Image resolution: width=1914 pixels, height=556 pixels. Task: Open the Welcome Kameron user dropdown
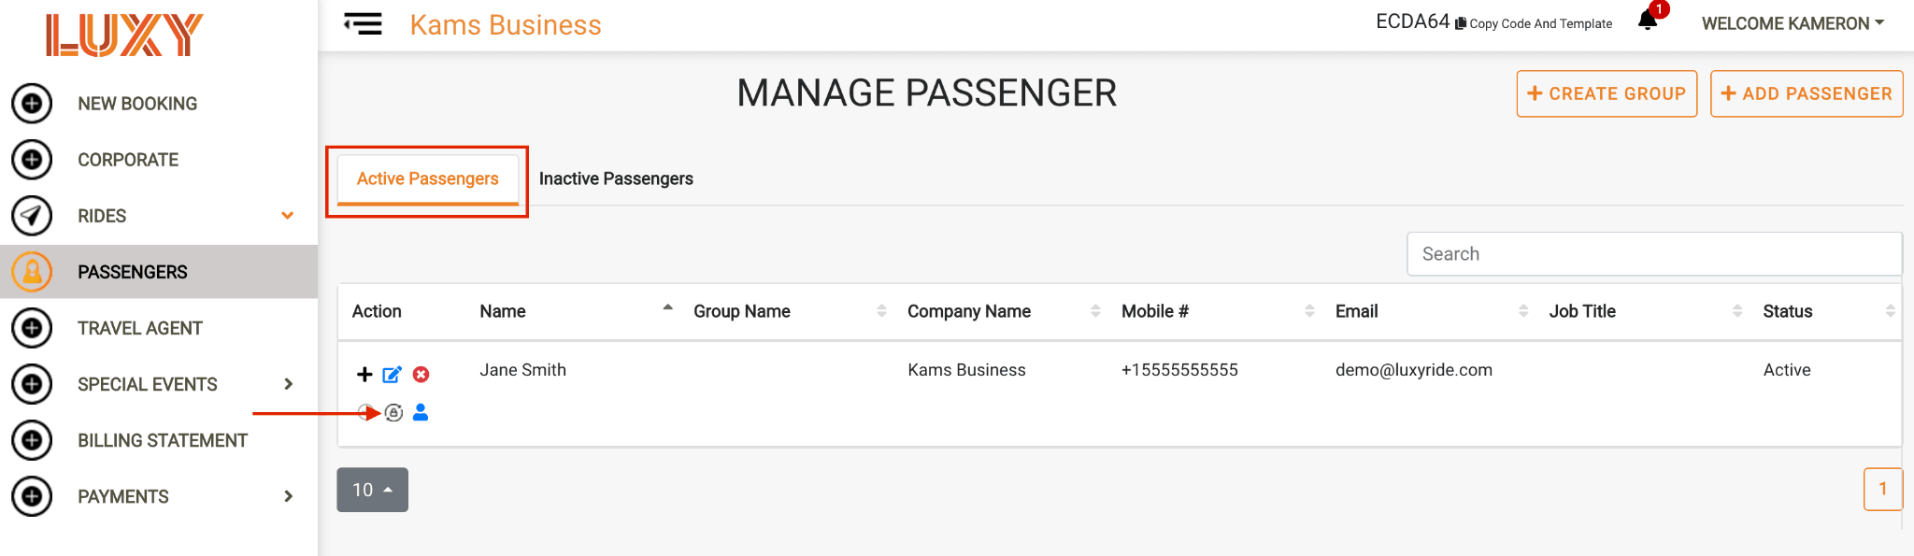[1793, 23]
